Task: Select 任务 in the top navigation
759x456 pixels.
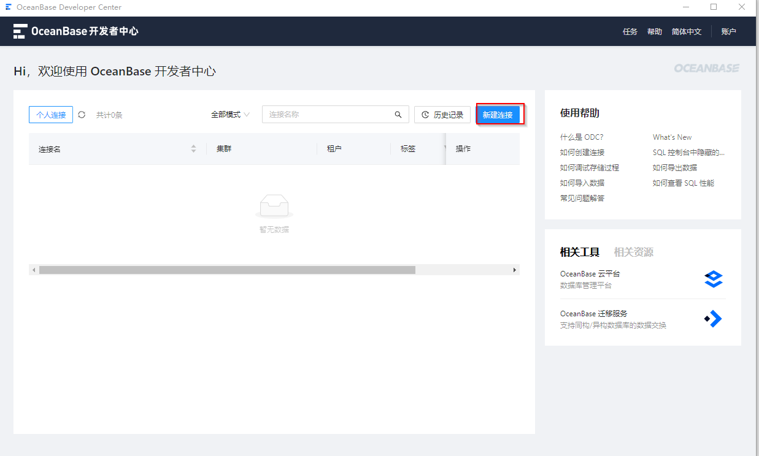Action: coord(630,31)
